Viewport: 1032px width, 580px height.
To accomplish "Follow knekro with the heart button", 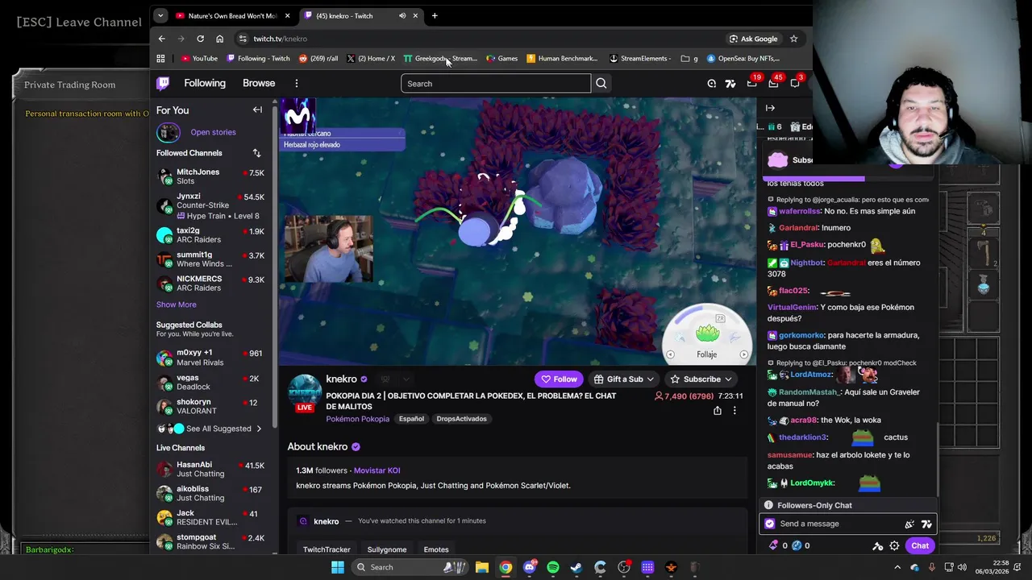I will (559, 379).
